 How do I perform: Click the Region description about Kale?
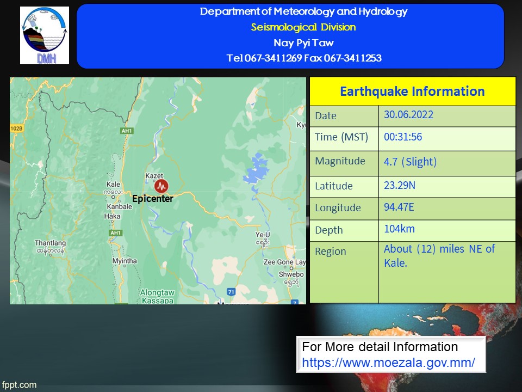tap(439, 255)
